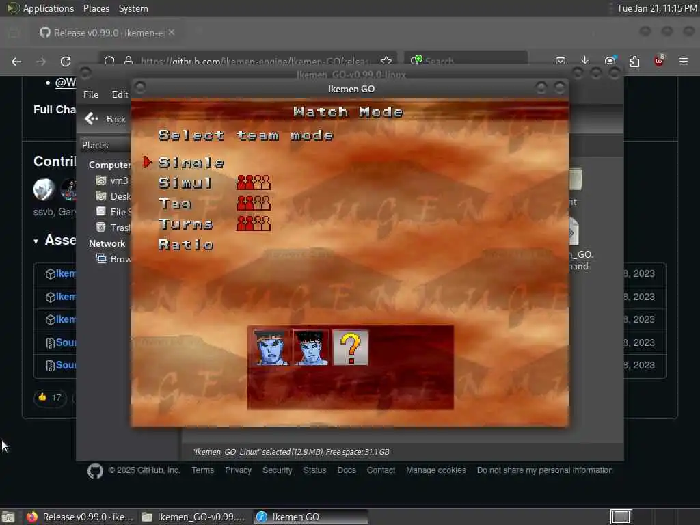Switch to Ikemen GO taskbar item

point(311,517)
